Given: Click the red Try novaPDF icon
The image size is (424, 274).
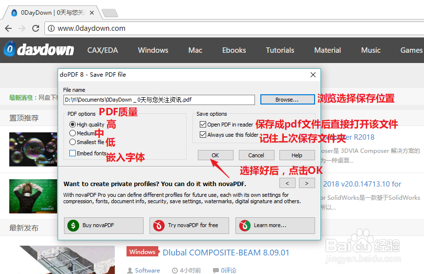Looking at the screenshot, I should point(159,225).
